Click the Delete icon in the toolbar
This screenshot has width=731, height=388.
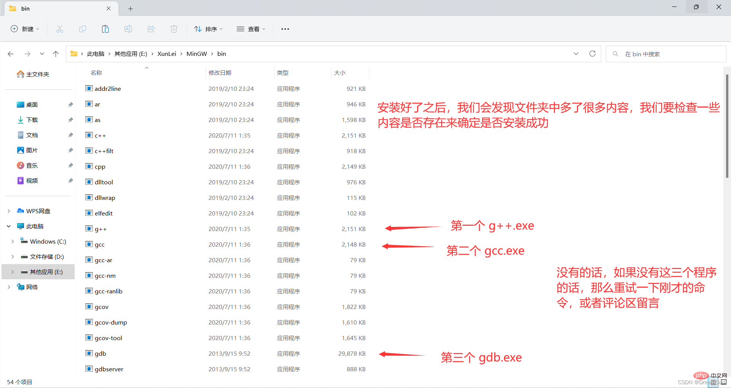tap(174, 29)
